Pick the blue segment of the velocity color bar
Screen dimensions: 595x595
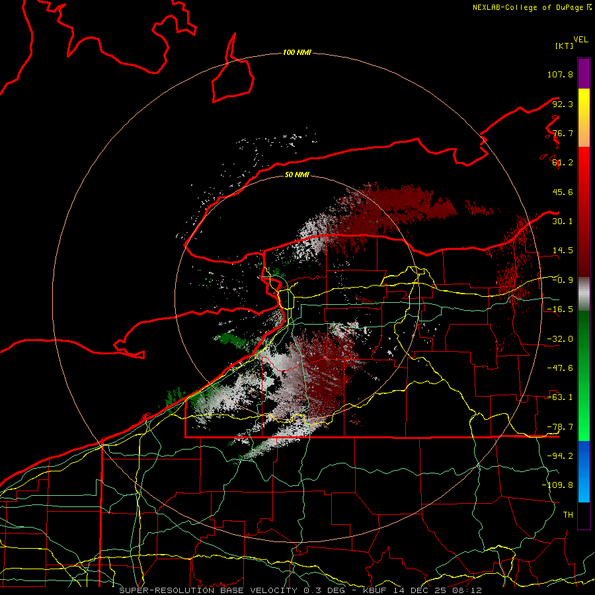[x=584, y=471]
